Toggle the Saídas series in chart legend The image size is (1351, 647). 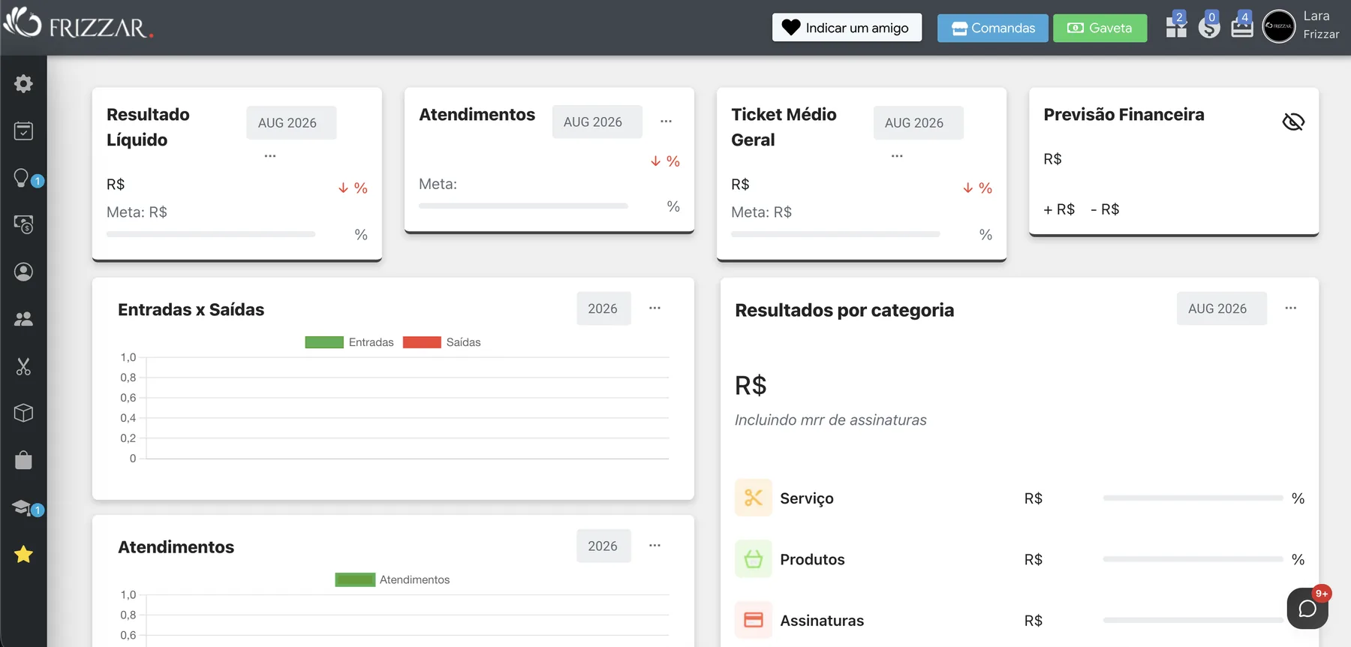click(441, 342)
